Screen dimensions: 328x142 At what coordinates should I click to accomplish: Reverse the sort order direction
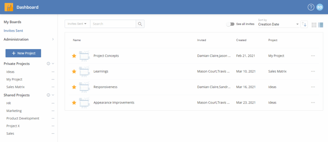304,24
